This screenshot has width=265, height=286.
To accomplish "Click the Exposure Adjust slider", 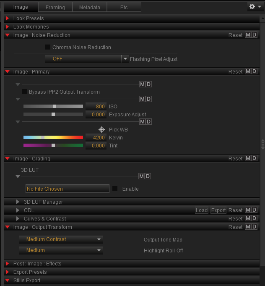I will (53, 114).
